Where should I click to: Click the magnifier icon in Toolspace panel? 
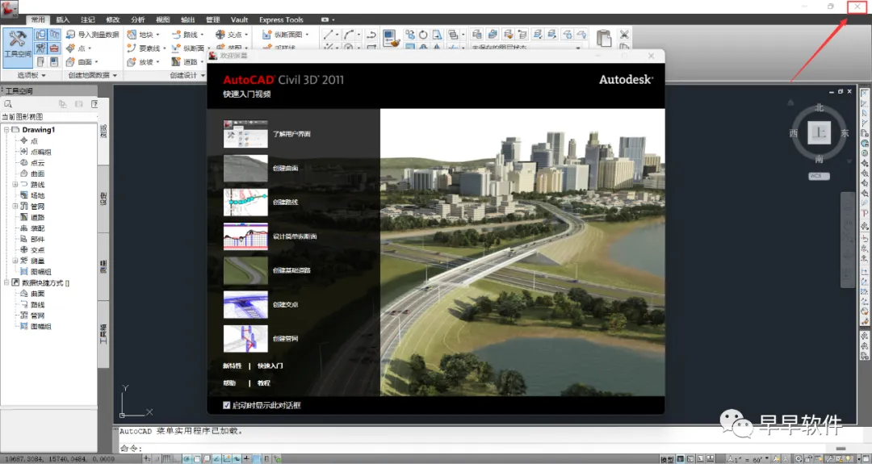click(x=8, y=104)
